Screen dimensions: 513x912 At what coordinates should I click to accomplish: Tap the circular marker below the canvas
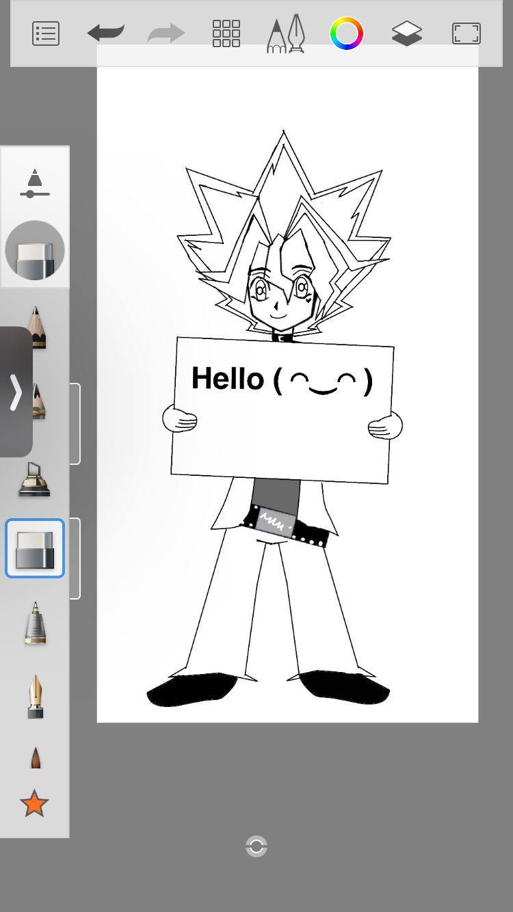point(256,846)
